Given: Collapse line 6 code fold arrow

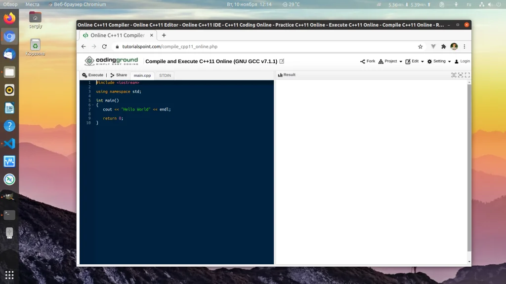Looking at the screenshot, I should click(93, 105).
